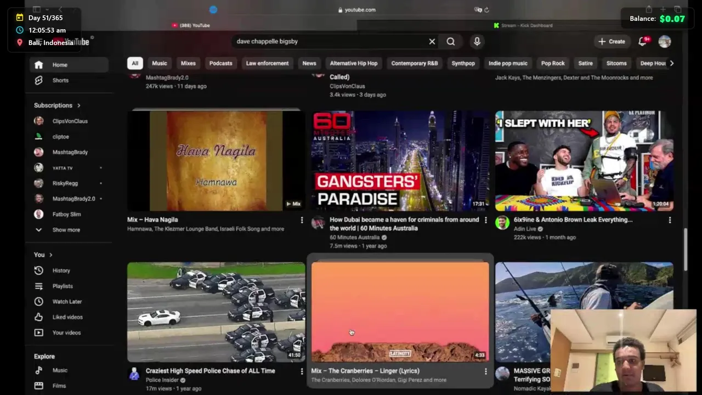Open the ClipsVonClaus subscription
702x395 pixels.
[69, 121]
